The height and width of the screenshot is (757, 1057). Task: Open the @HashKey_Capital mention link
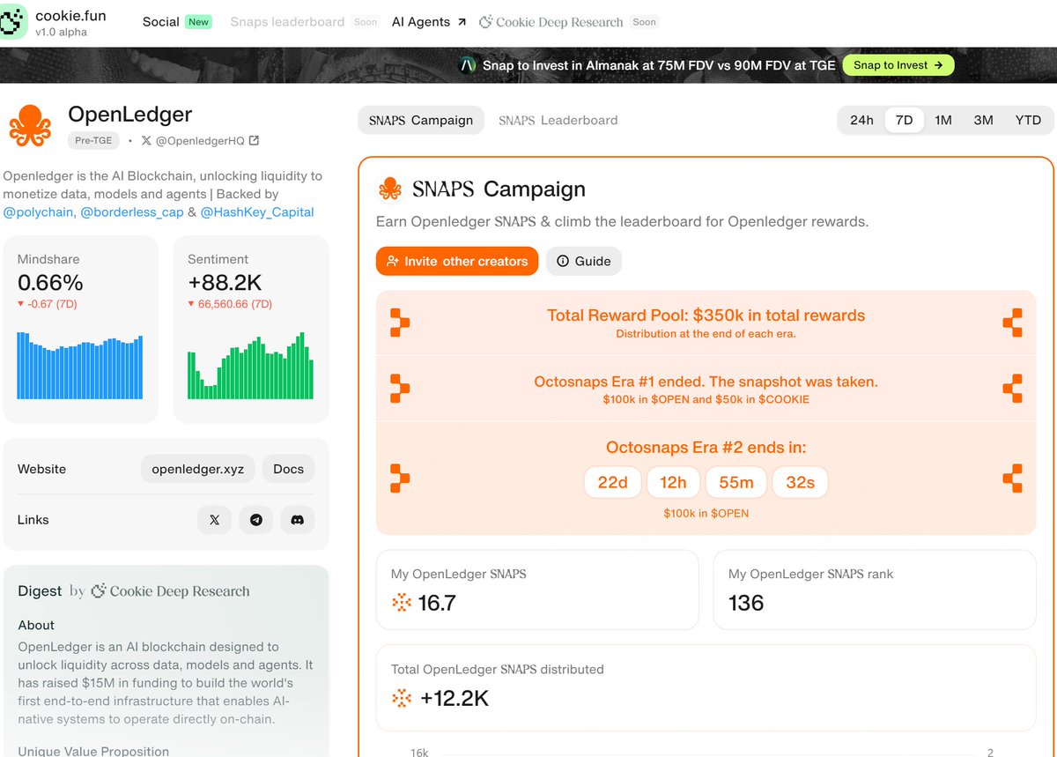click(257, 212)
